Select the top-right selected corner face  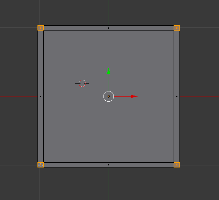[x=177, y=28]
